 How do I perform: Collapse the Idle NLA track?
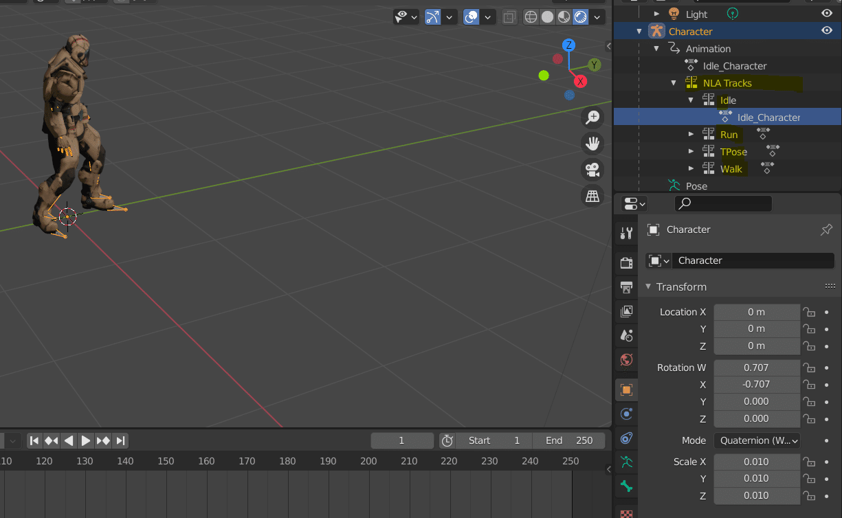[691, 100]
